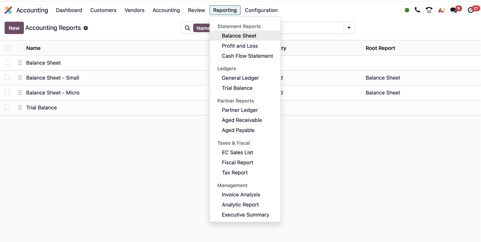
Task: Click drag handle of Balance Sheet - Micro row
Action: (x=20, y=93)
